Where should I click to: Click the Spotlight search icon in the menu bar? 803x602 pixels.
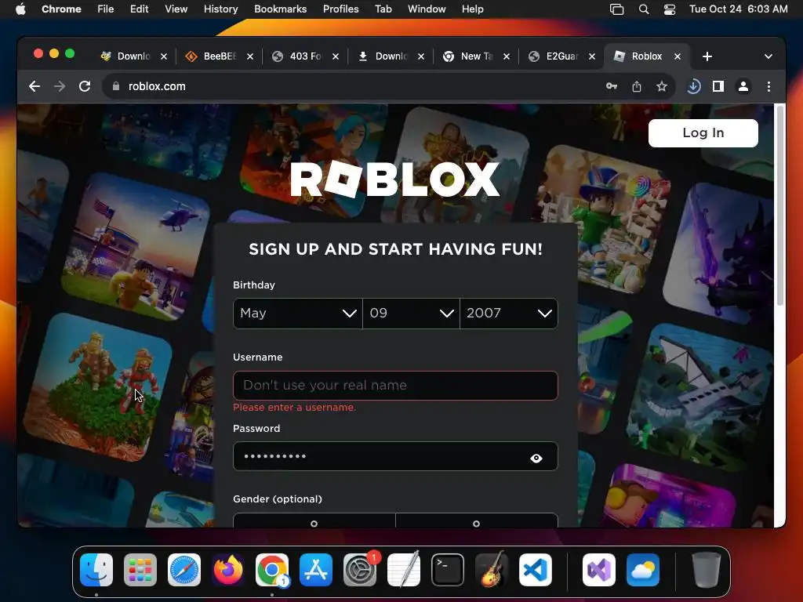click(x=644, y=9)
